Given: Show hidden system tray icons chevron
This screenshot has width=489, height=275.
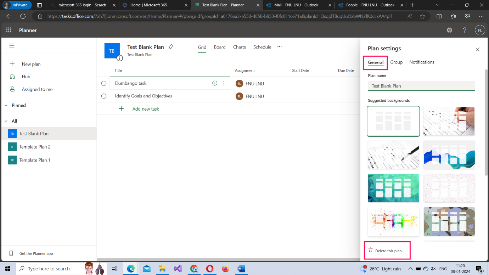Looking at the screenshot, I should pos(410,269).
